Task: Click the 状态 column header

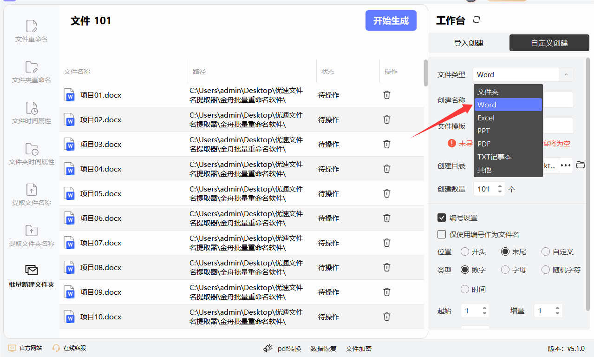Action: coord(328,72)
